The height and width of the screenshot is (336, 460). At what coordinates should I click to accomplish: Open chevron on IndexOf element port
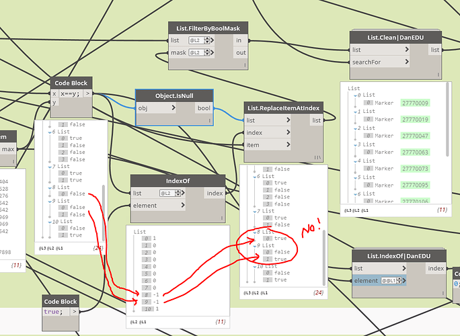183,205
